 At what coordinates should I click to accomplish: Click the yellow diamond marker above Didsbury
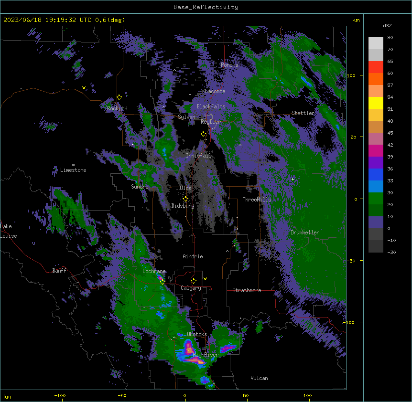coord(185,199)
